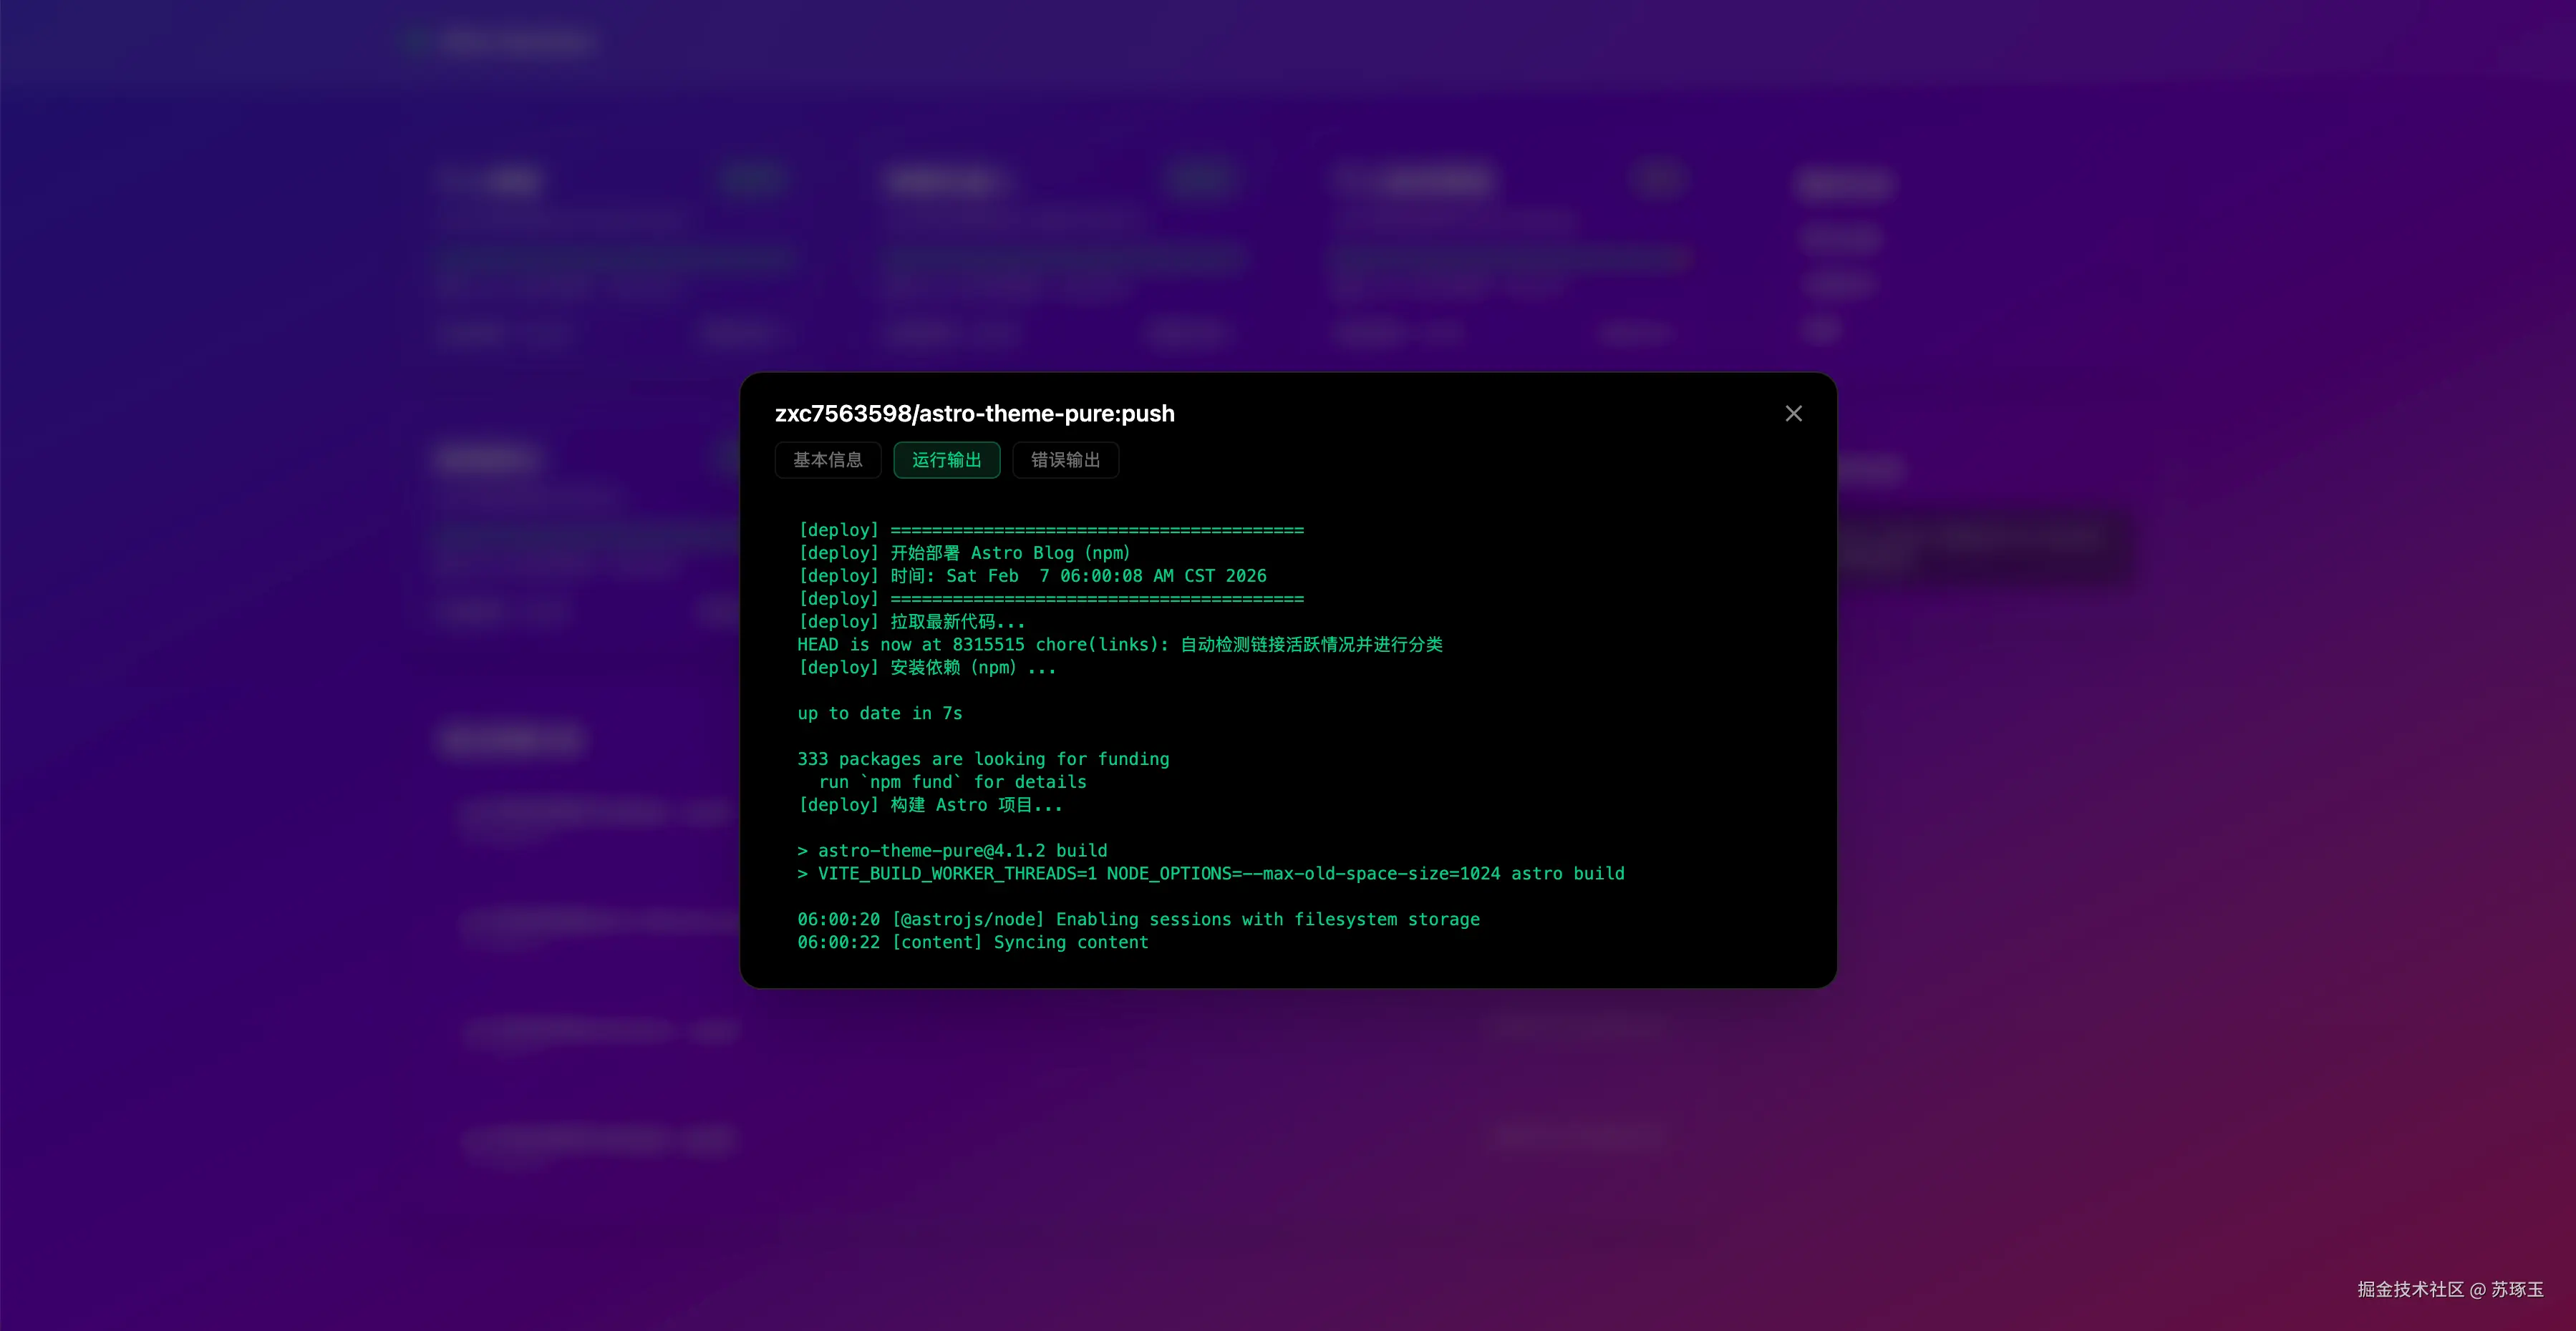
Task: Click the Syncing content log line
Action: click(x=972, y=942)
